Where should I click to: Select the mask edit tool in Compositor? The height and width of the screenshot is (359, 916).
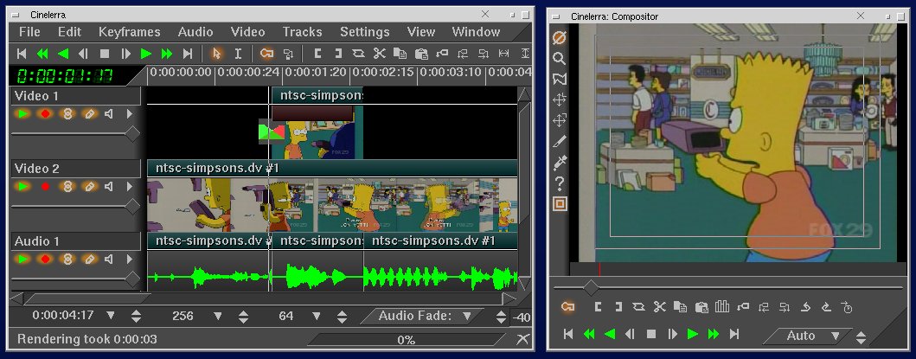(x=559, y=80)
